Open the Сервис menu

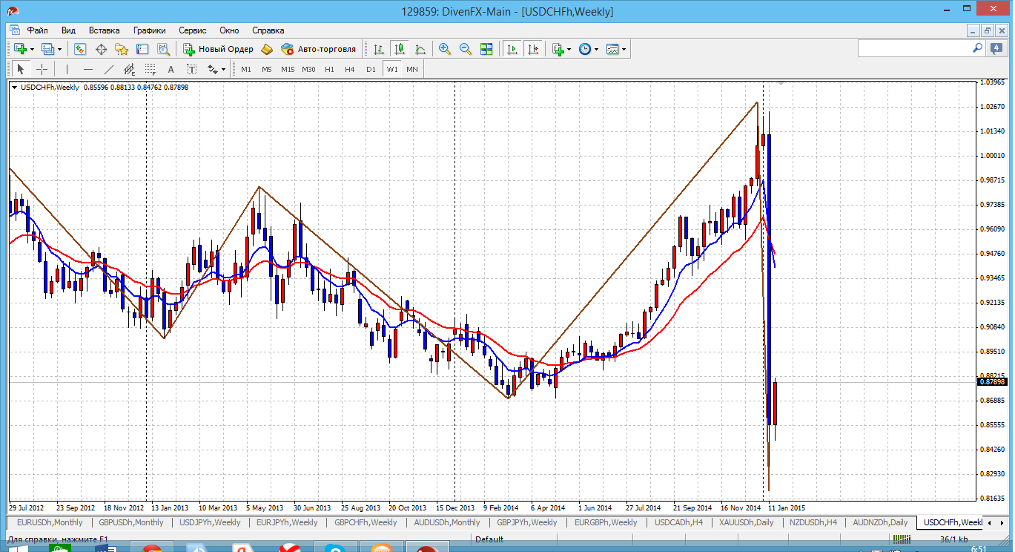pyautogui.click(x=193, y=30)
